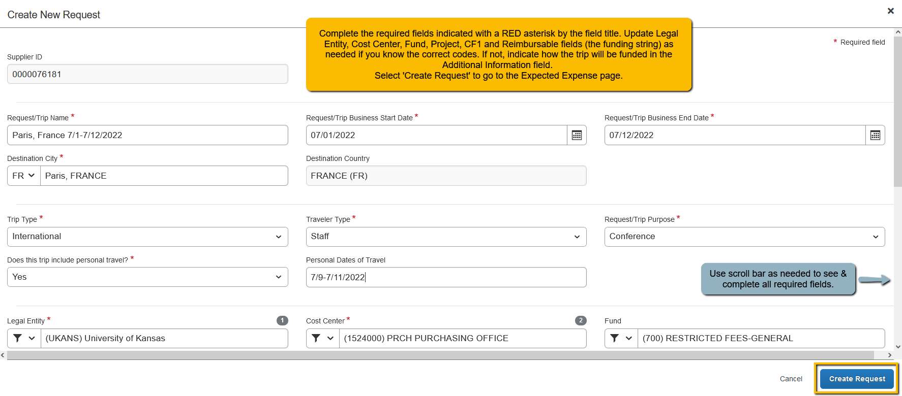The width and height of the screenshot is (902, 396).
Task: Click the Create New Request title
Action: coord(53,15)
